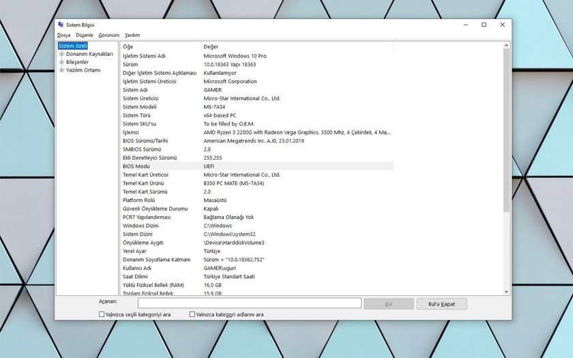Open the Düzenle menu
This screenshot has width=573, height=358.
85,35
